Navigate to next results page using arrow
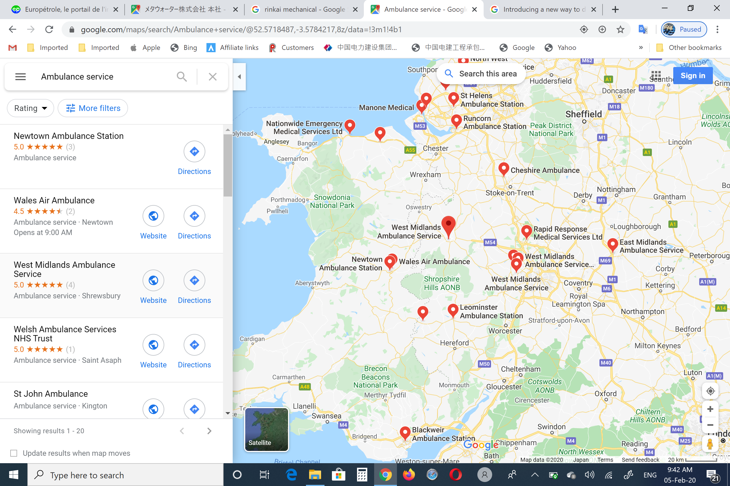This screenshot has width=730, height=486. pyautogui.click(x=209, y=431)
